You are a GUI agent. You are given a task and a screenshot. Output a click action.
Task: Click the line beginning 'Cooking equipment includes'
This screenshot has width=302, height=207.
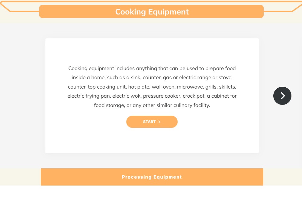click(152, 68)
